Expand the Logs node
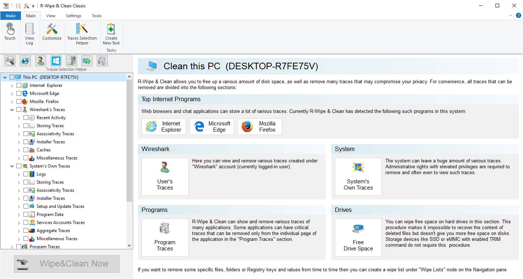The width and height of the screenshot is (523, 279). coord(19,174)
